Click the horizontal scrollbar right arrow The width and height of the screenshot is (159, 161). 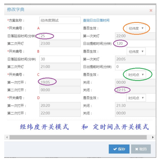pos(153,137)
